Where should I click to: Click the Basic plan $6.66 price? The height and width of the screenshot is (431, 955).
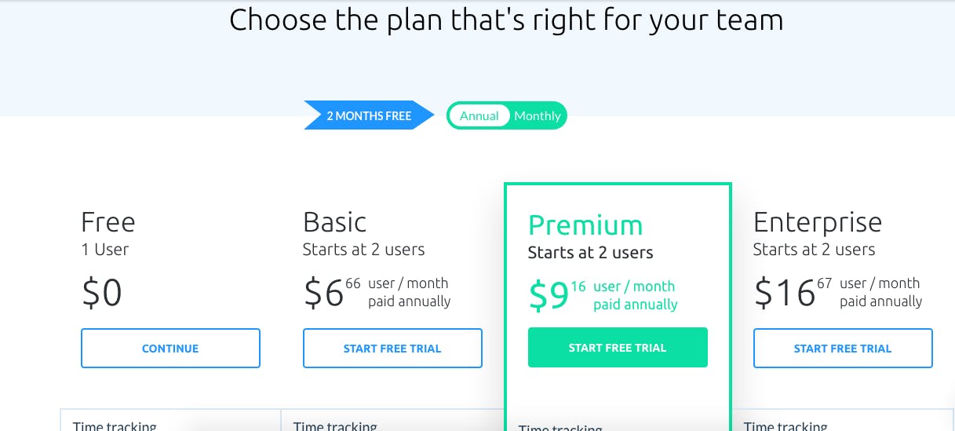coord(325,293)
